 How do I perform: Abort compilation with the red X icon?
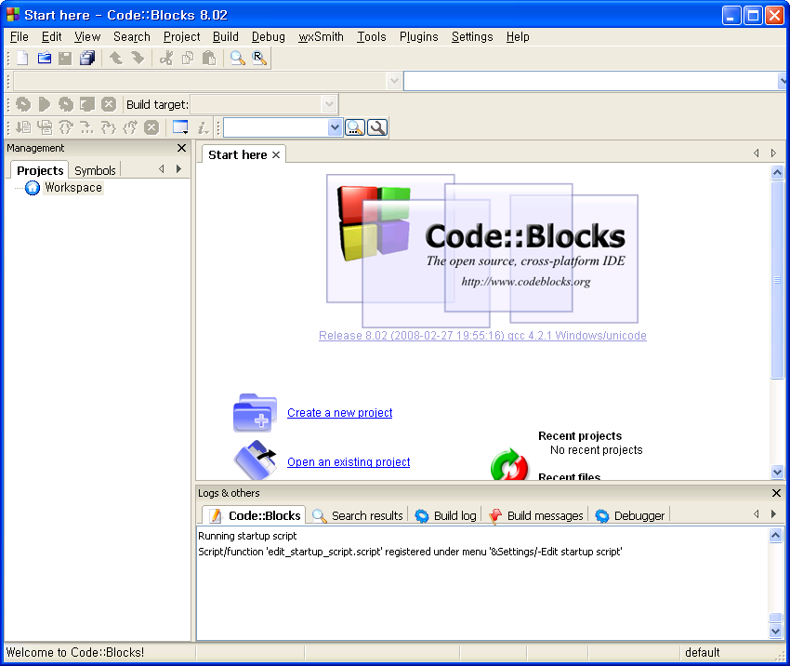[109, 104]
